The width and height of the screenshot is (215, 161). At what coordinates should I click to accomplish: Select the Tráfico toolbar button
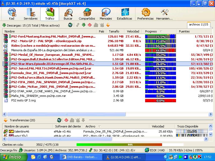point(50,14)
